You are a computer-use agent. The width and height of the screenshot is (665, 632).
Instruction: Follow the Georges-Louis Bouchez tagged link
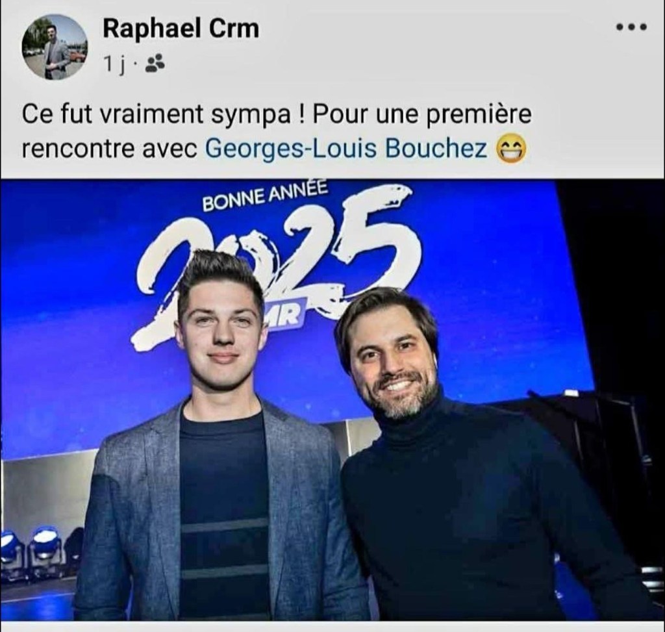tap(346, 149)
